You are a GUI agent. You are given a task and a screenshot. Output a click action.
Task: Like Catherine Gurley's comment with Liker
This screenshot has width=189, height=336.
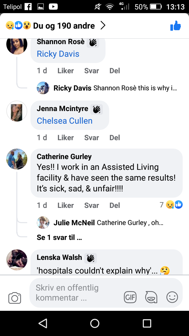click(66, 205)
